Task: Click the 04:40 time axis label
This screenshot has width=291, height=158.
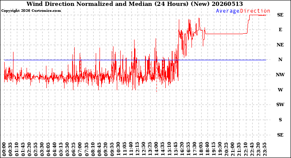Action: coord(55,149)
